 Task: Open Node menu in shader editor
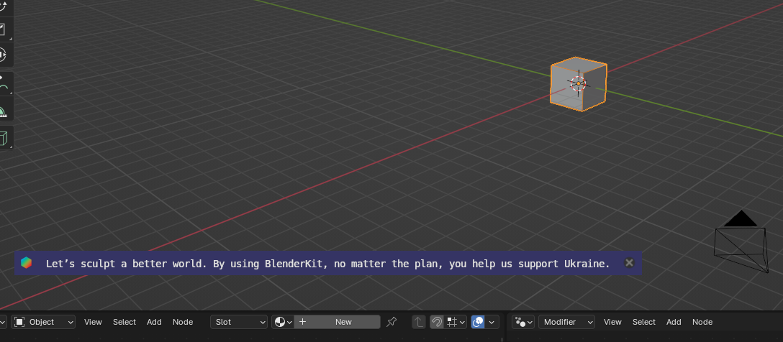(183, 322)
